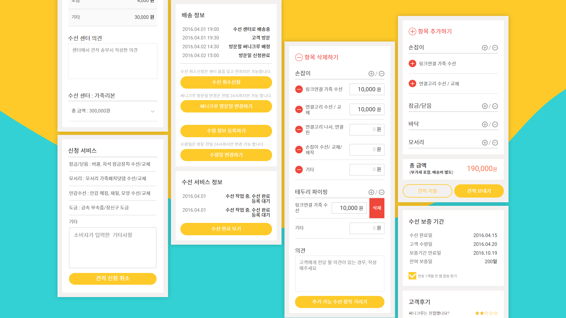566x318 pixels.
Task: Click the minus circle icon of 항목 삭제하기
Action: pos(299,57)
